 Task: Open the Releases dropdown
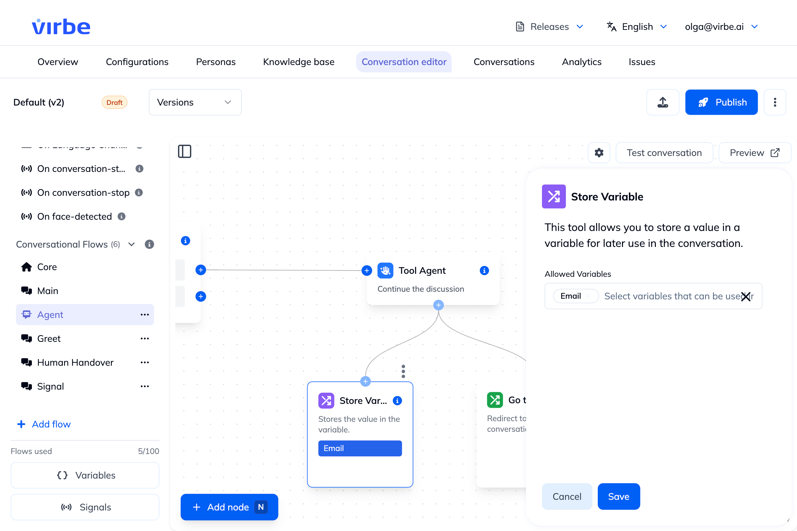[549, 27]
